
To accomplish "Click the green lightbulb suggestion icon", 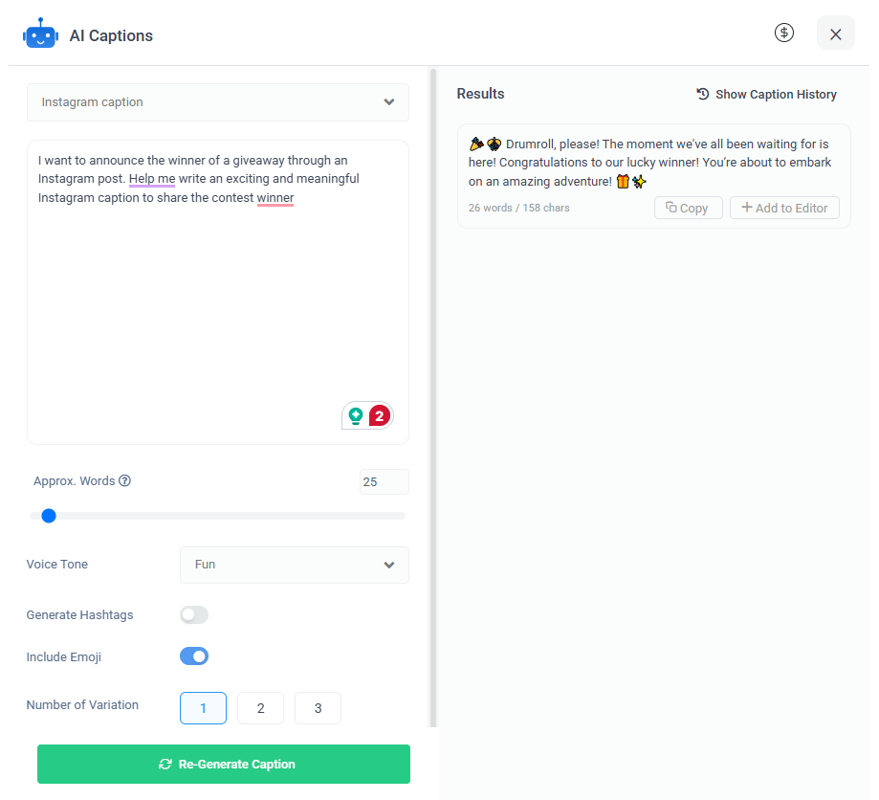I will (x=356, y=415).
